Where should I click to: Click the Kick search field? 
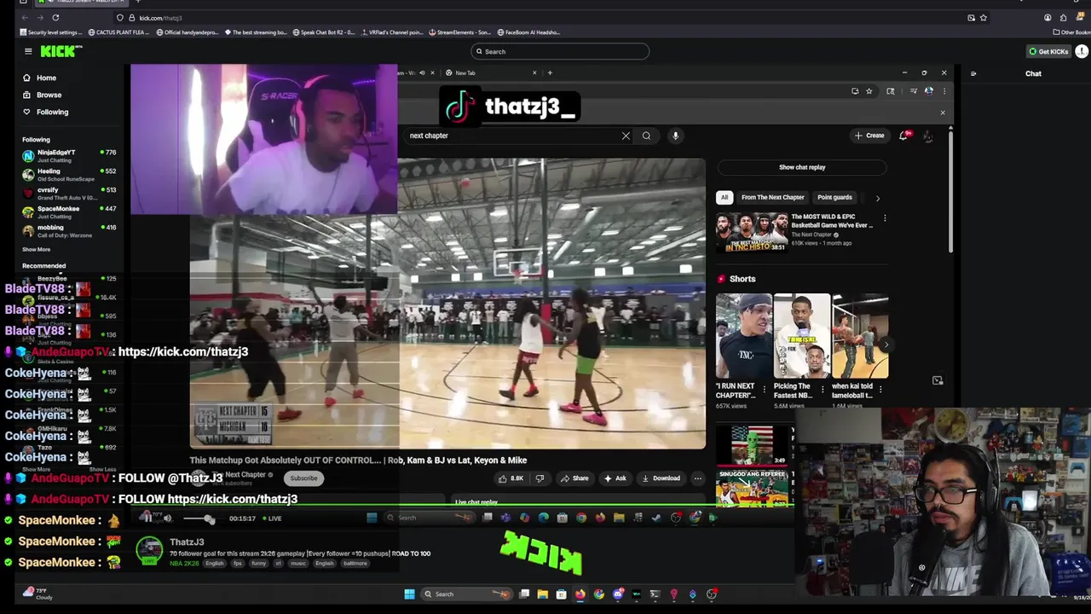coord(559,51)
